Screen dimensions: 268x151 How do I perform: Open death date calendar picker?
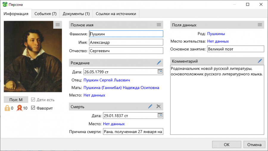click(x=160, y=115)
